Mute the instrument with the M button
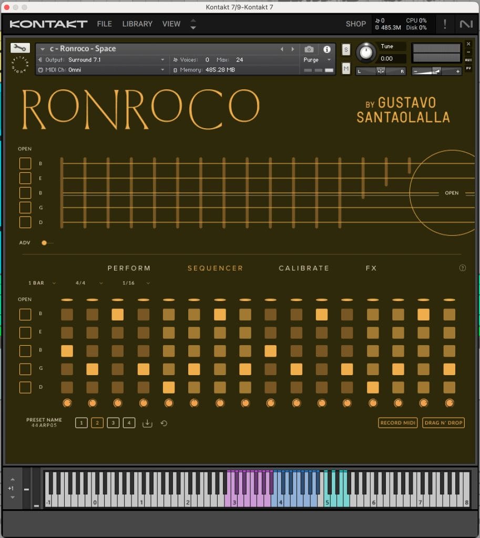Viewport: 480px width, 538px height. (346, 68)
